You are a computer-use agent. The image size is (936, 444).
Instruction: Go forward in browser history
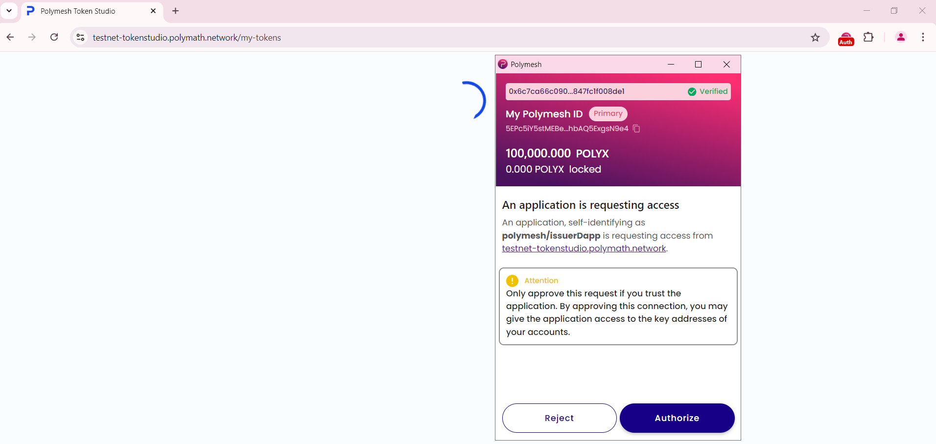(32, 37)
